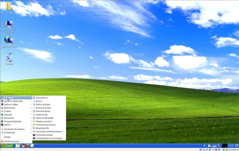Click VirtualBox mouse integration status icon
Viewport: 239px width, 151px height.
pyautogui.click(x=223, y=149)
